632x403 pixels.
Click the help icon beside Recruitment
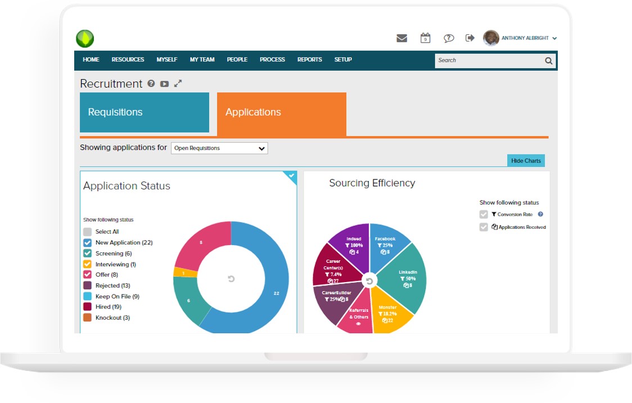(x=151, y=84)
